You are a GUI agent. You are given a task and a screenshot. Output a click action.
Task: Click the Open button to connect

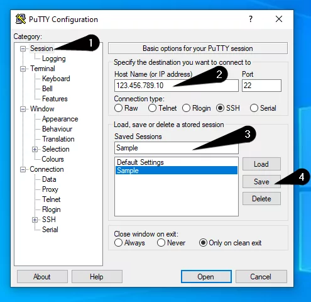coord(206,277)
